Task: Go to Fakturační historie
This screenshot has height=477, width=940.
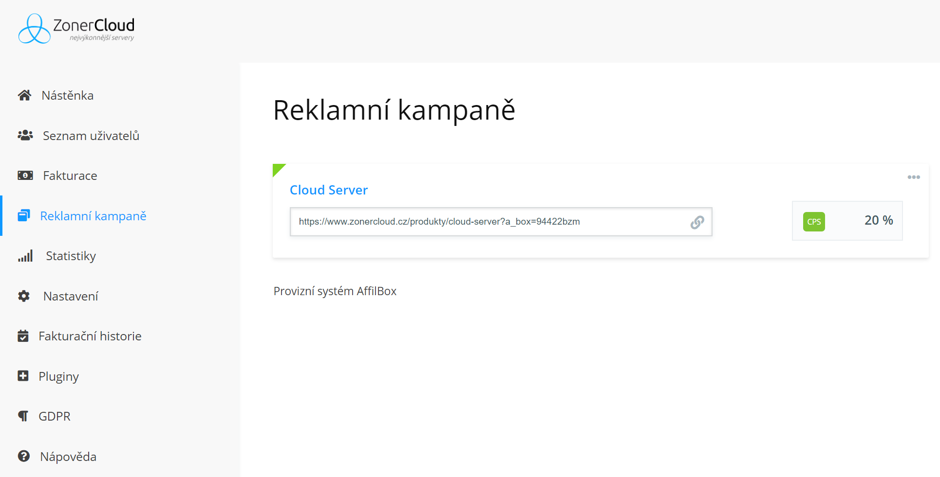Action: coord(90,336)
